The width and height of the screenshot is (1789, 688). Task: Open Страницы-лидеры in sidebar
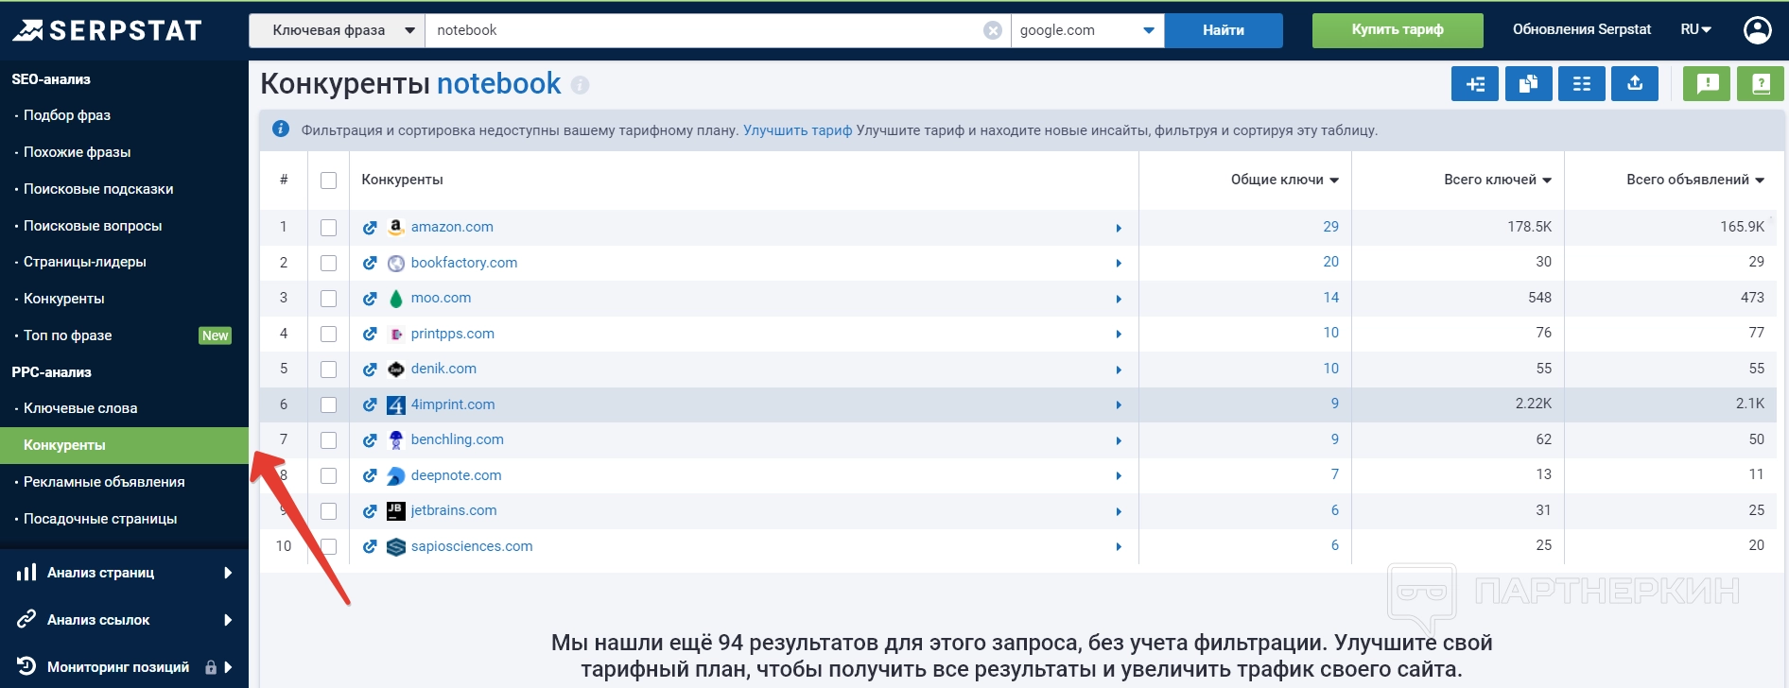pyautogui.click(x=85, y=262)
